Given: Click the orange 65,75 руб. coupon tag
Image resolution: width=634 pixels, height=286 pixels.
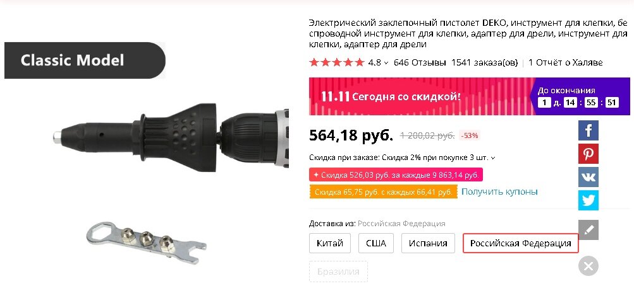Looking at the screenshot, I should (383, 192).
